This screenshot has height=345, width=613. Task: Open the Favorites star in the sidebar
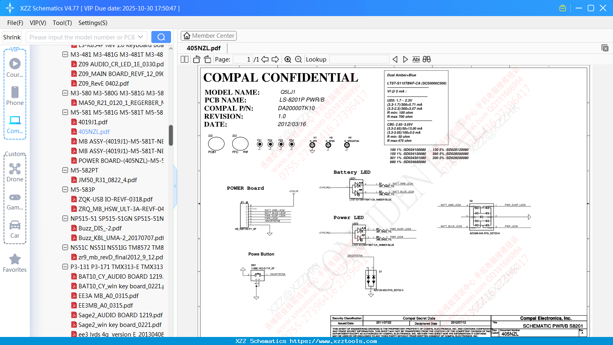tap(15, 263)
